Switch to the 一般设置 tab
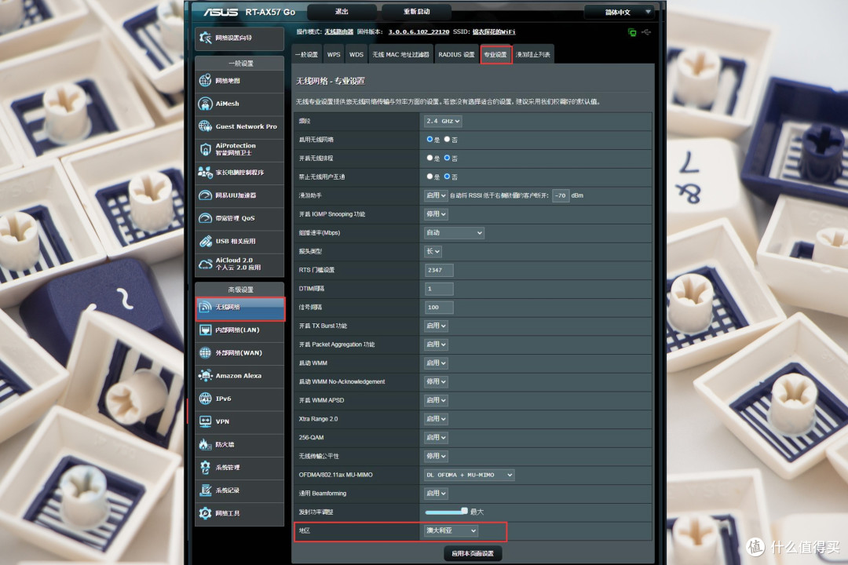 (x=307, y=55)
